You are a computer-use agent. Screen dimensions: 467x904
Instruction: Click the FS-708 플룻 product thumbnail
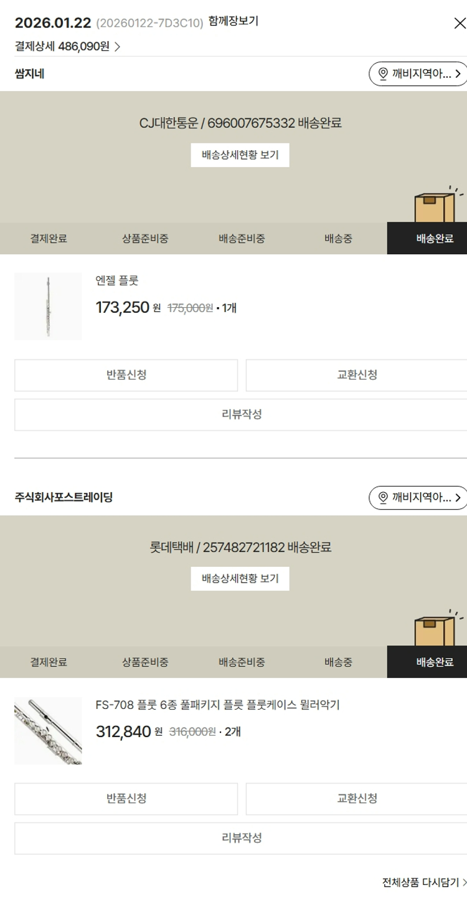(48, 730)
